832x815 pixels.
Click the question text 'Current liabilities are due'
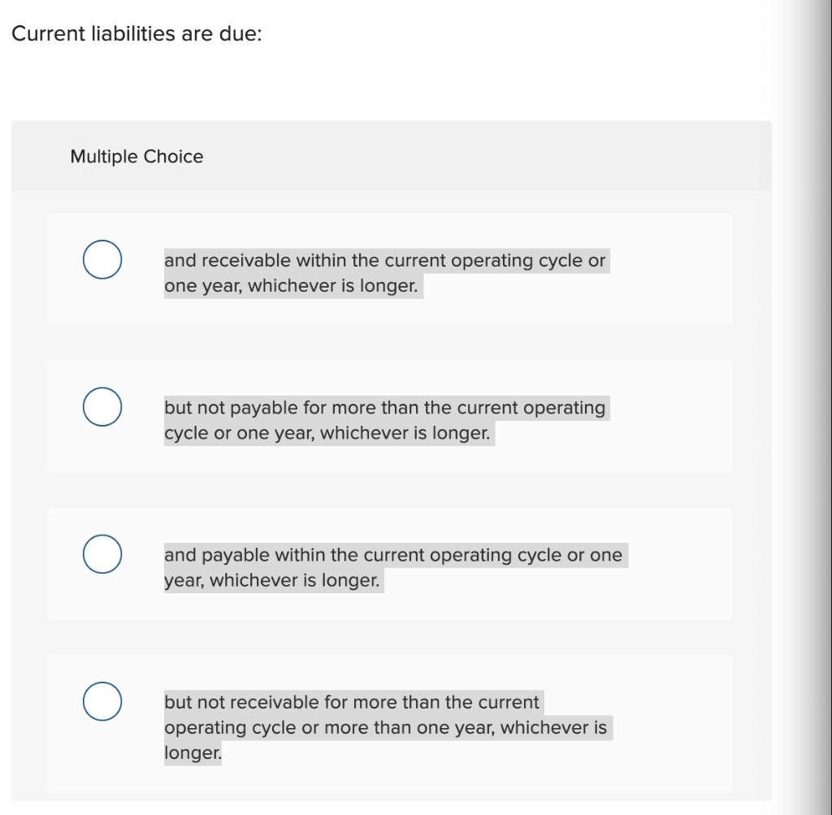(136, 33)
